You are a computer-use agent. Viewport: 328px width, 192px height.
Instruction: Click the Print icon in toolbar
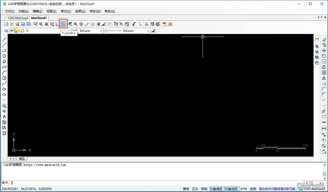point(147,24)
